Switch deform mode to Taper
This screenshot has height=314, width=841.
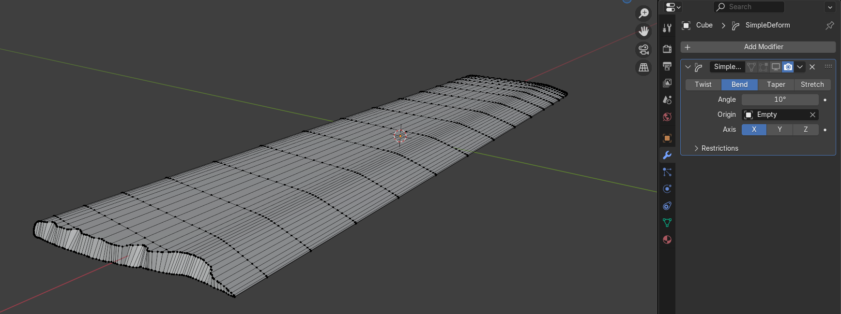coord(776,85)
